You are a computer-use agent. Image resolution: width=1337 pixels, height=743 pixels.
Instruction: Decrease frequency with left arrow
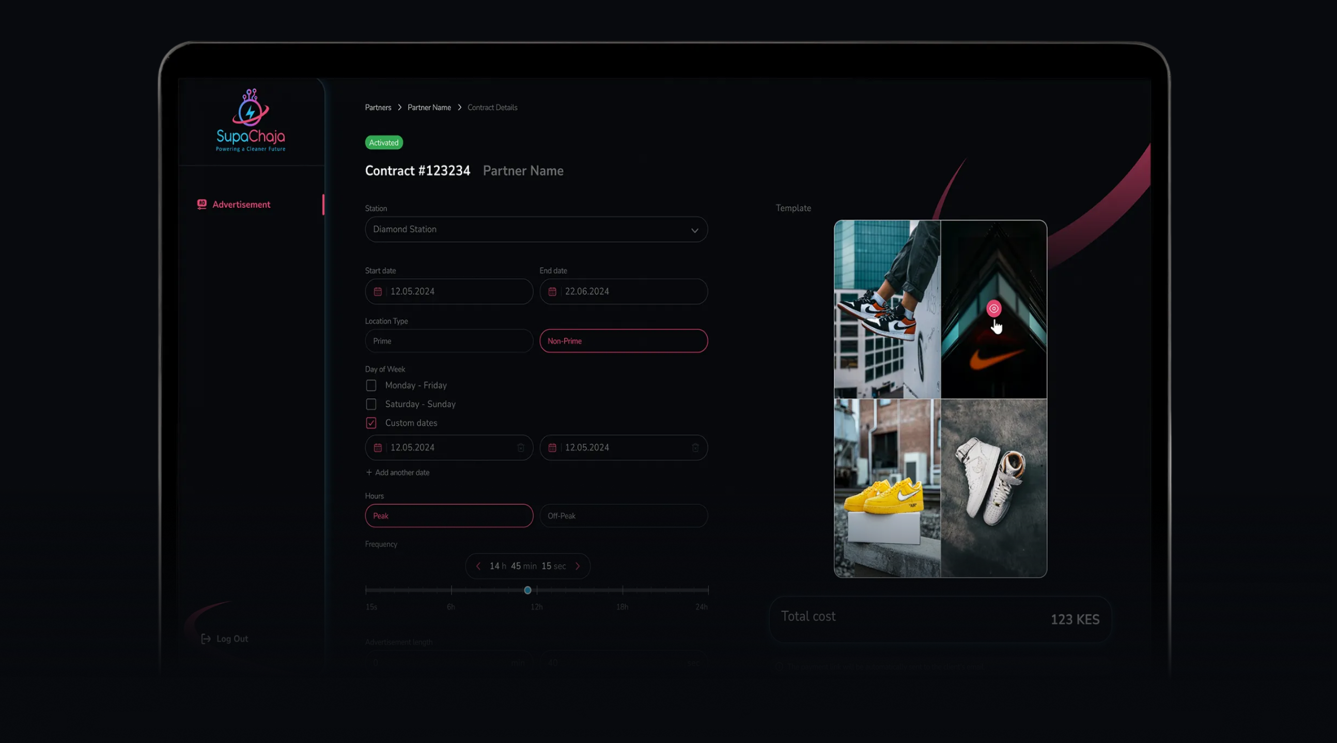(x=478, y=566)
